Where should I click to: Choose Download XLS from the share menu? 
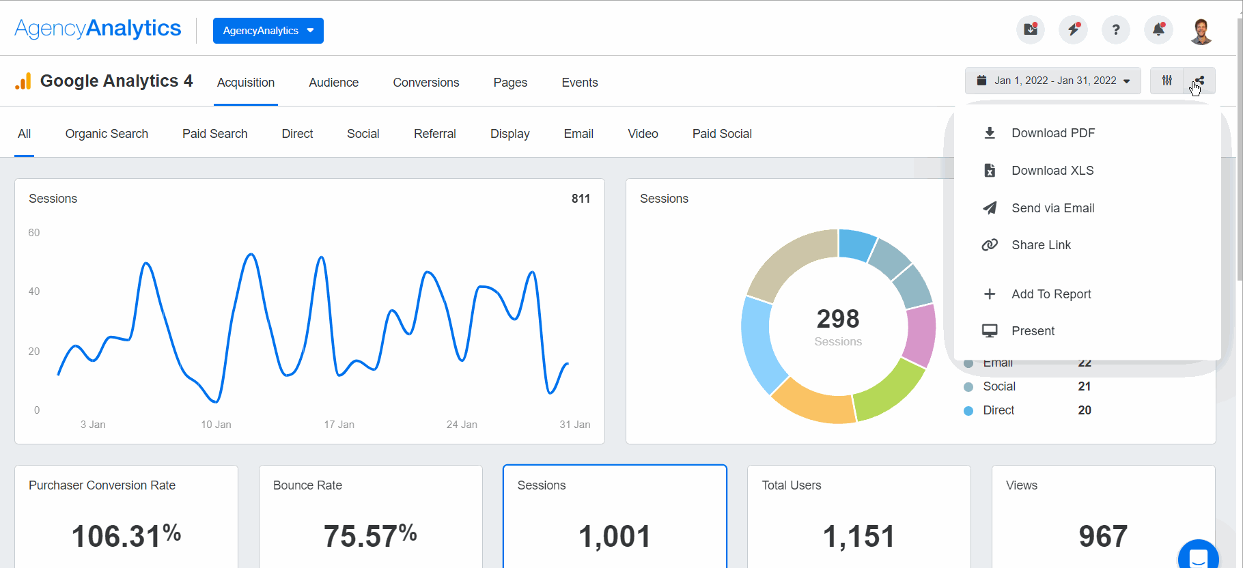click(x=1087, y=171)
